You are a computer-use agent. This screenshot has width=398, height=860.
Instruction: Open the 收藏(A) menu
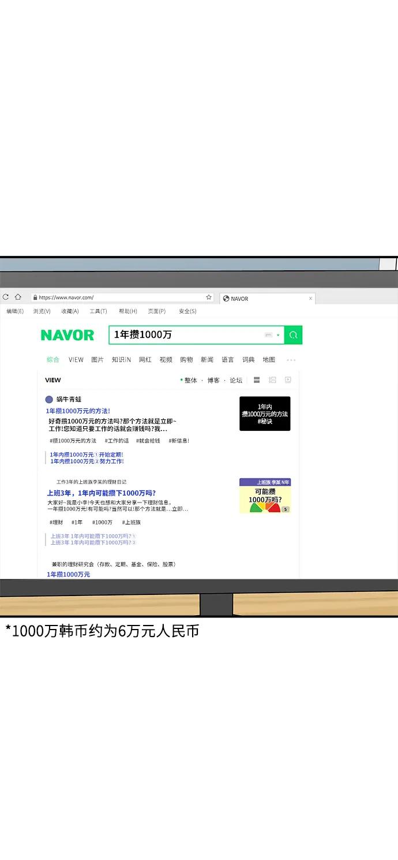(70, 311)
